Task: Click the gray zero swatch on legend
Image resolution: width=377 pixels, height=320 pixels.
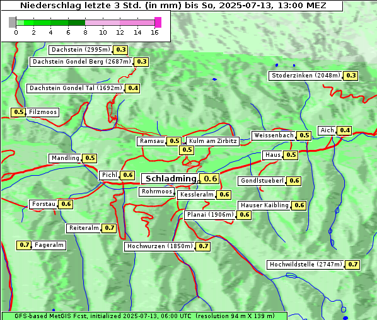Action: point(12,22)
